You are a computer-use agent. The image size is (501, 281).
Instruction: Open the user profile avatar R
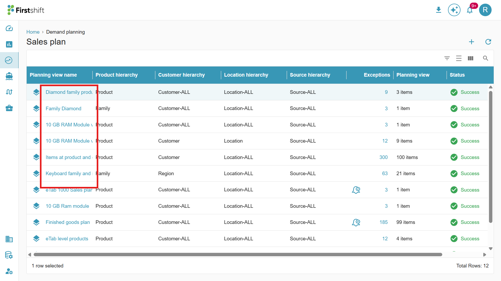tap(485, 10)
